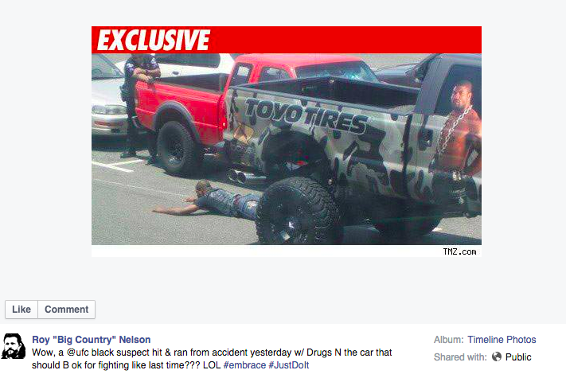
Task: Click the Public audience label
Action: pos(518,357)
